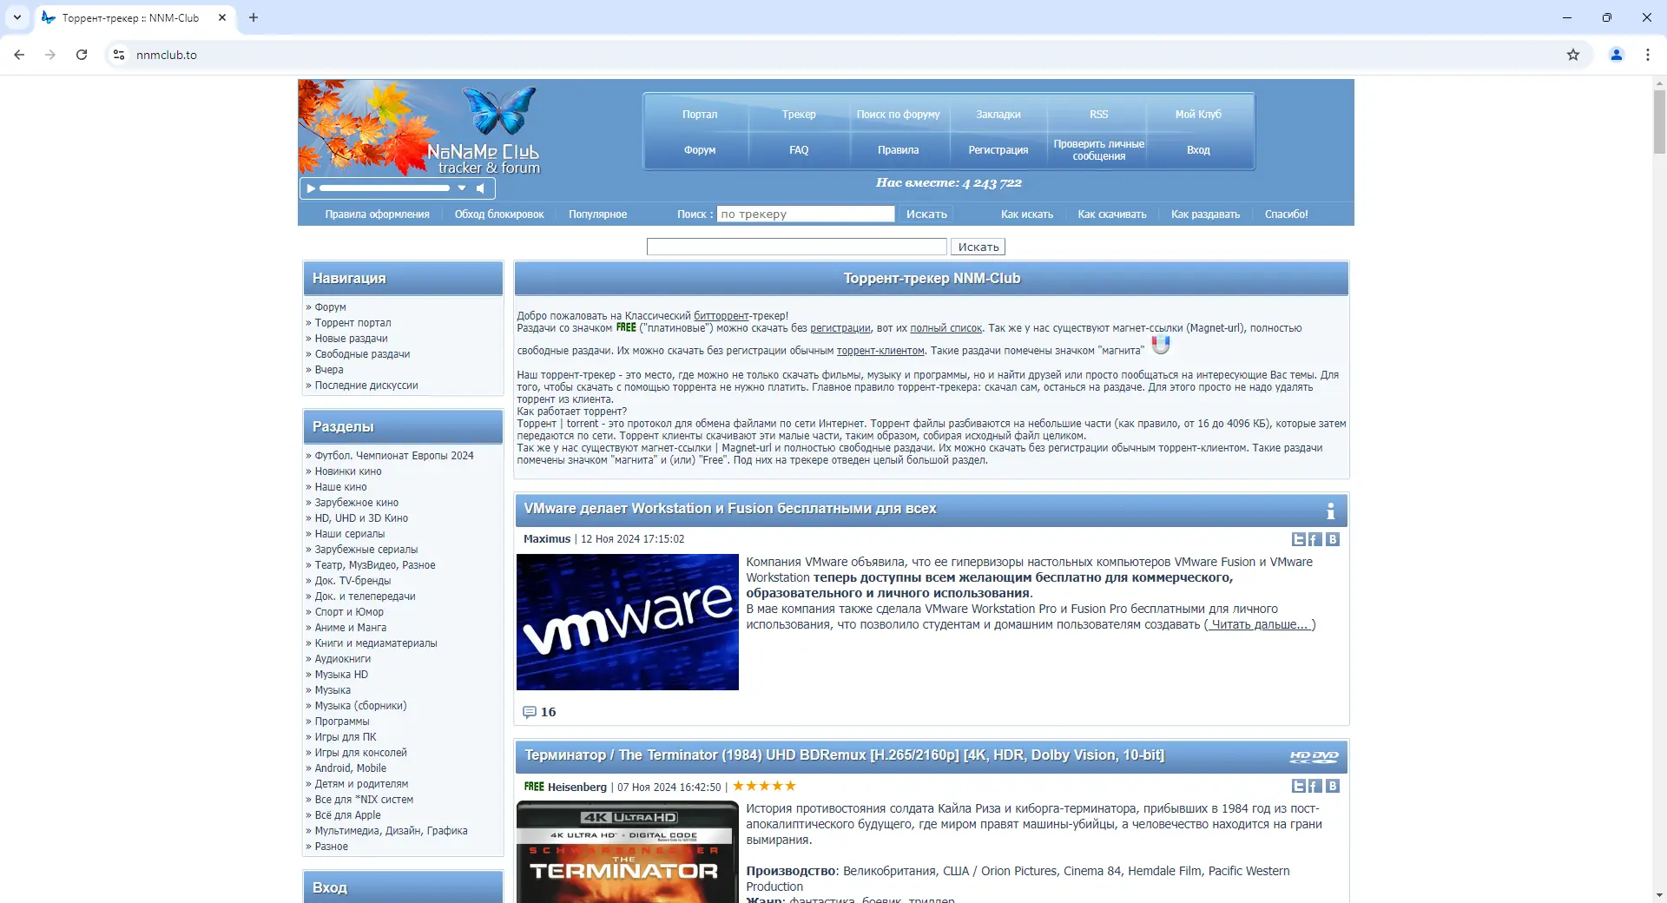Viewport: 1667px width, 903px height.
Task: Share Terminator post on Twitter
Action: pyautogui.click(x=1299, y=786)
